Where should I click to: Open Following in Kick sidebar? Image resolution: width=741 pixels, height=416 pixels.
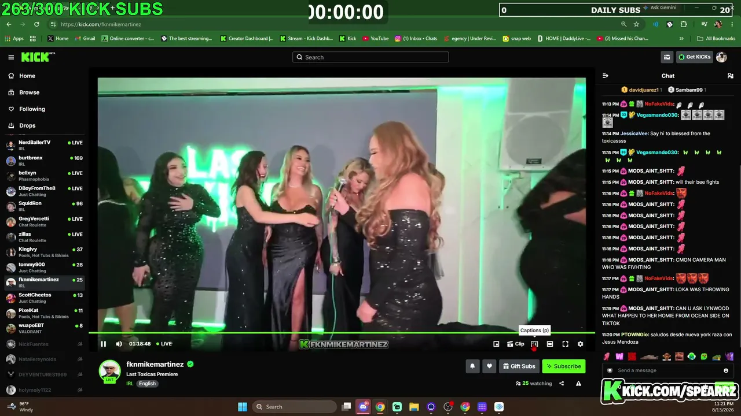coord(27,109)
